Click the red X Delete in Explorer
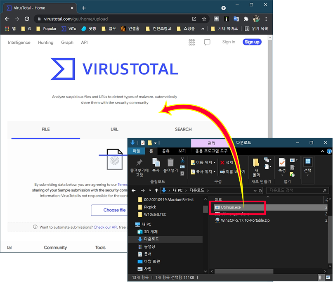 click(227, 163)
